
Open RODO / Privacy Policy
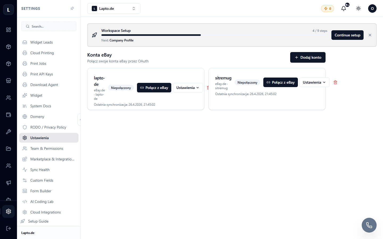[x=49, y=127]
